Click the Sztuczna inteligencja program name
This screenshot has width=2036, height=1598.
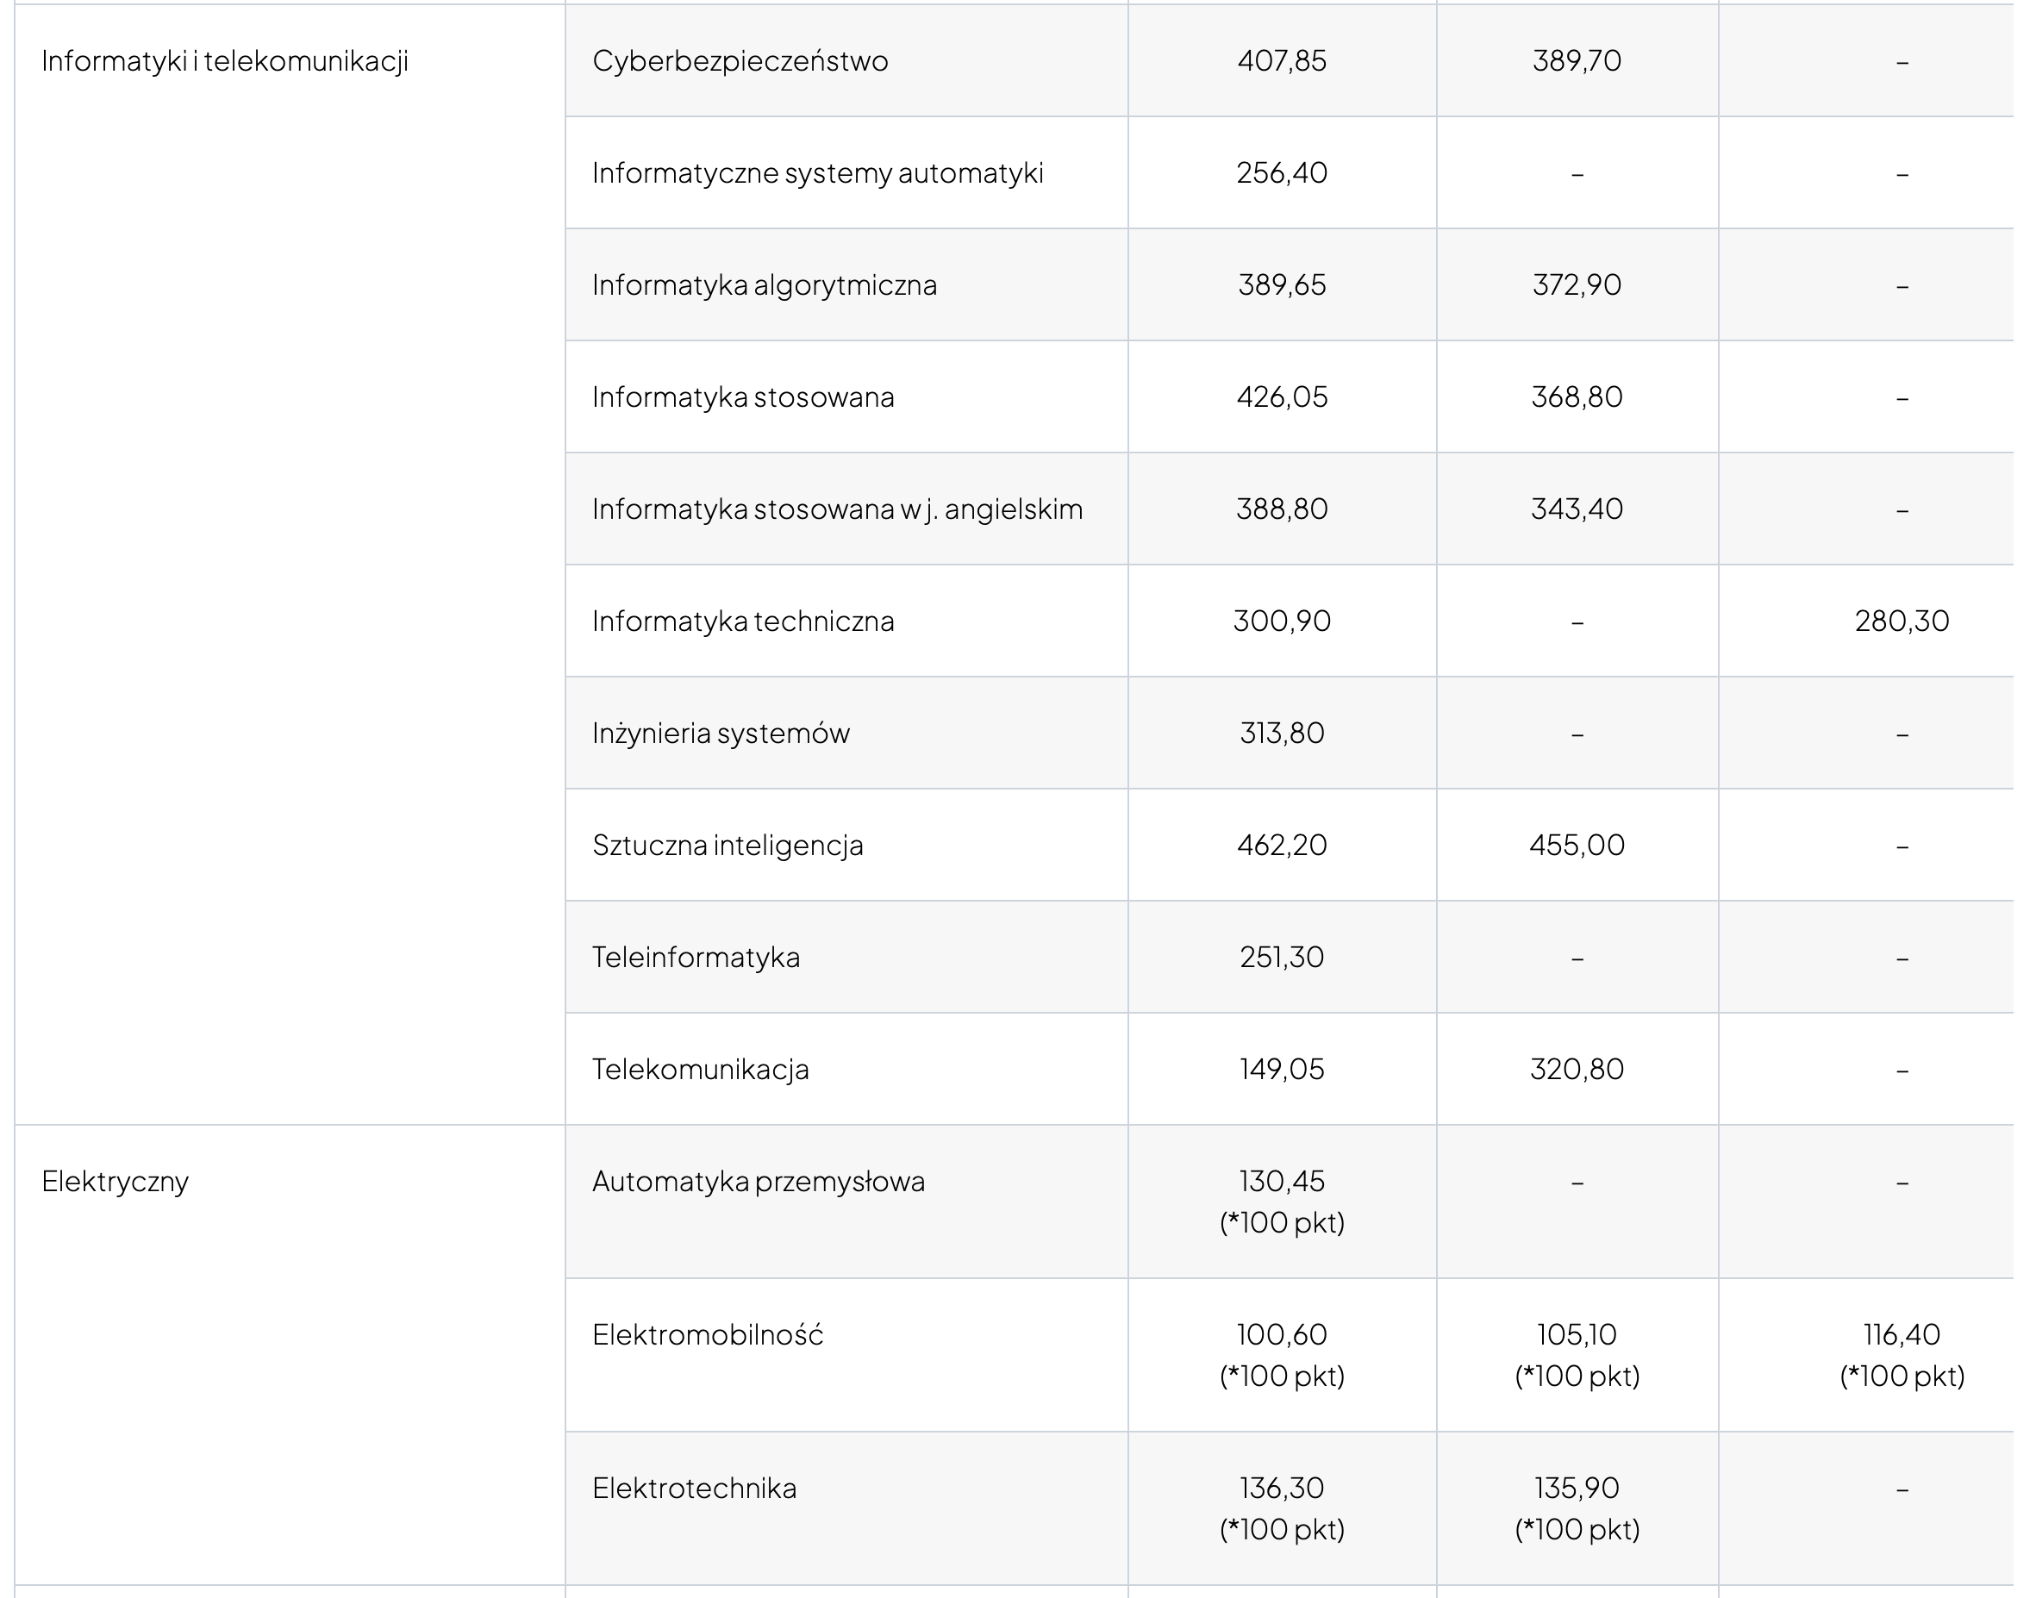pos(727,846)
